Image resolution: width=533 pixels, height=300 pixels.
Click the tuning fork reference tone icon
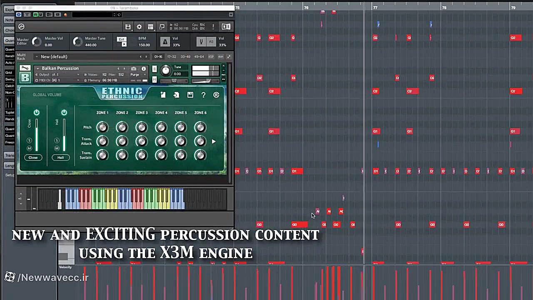click(202, 42)
